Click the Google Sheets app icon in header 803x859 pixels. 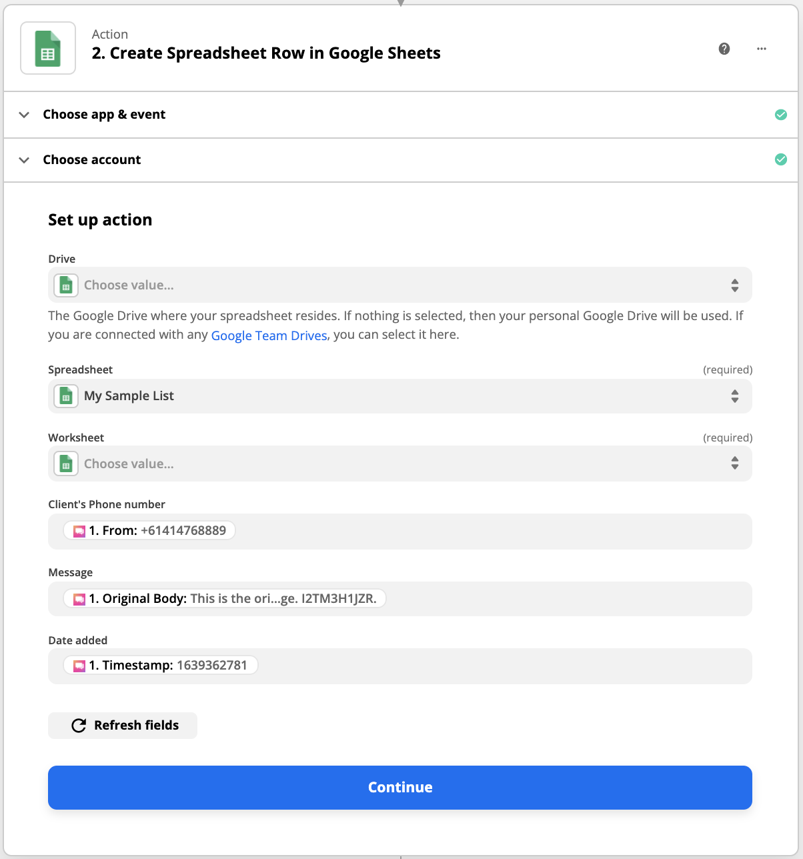tap(48, 48)
